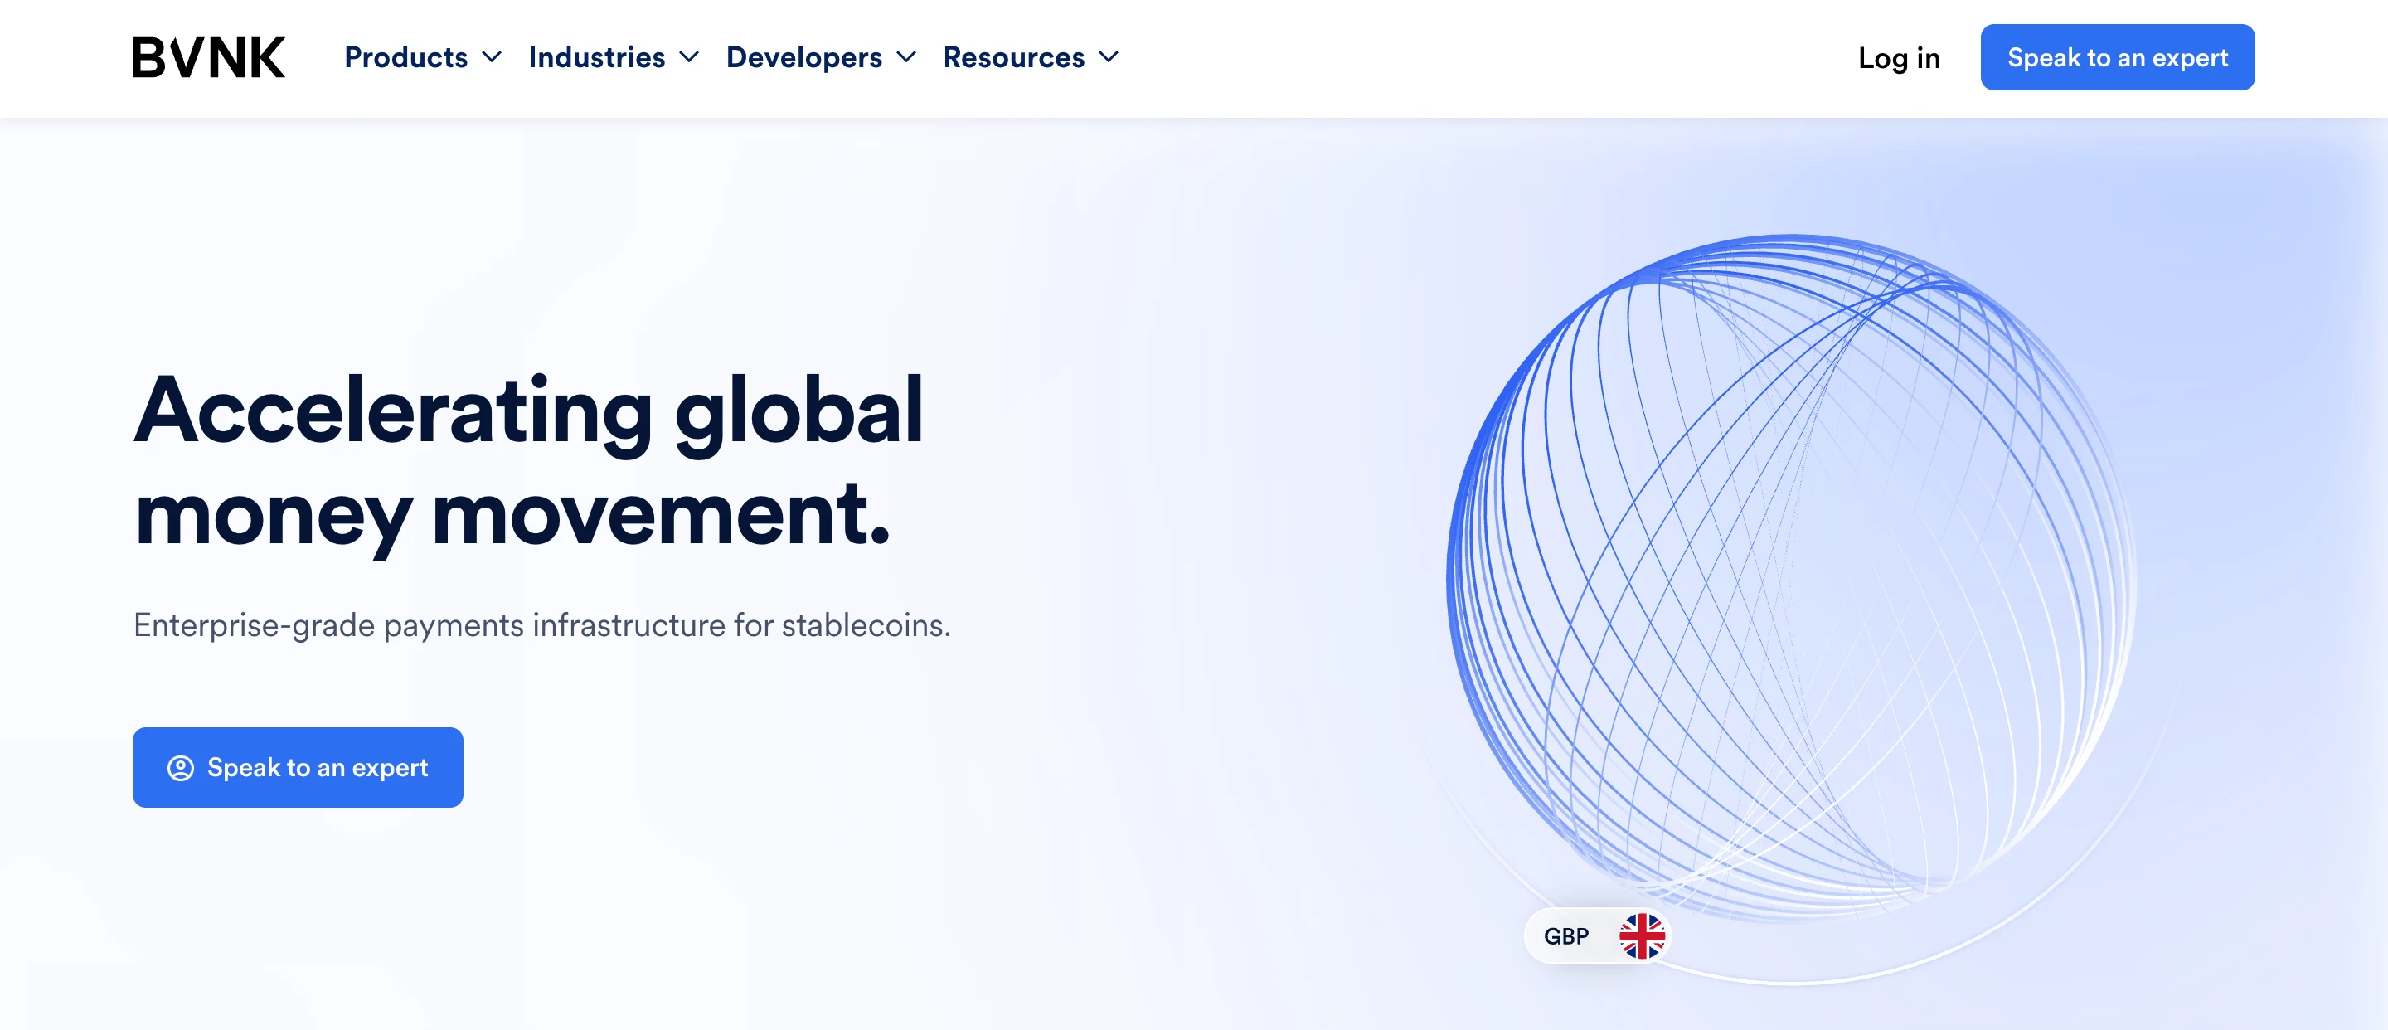Click hero Speak to an expert button

[298, 767]
